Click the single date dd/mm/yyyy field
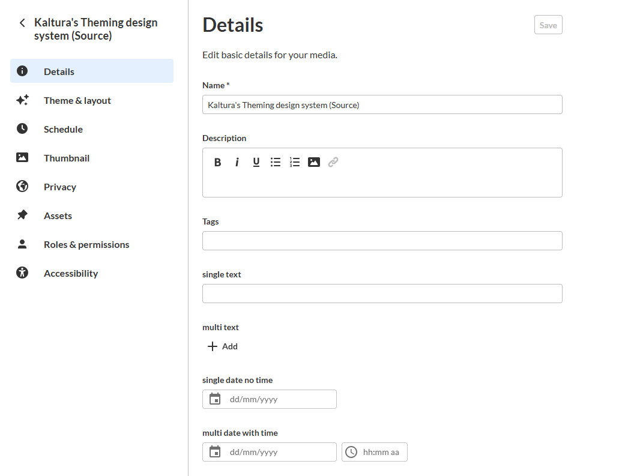625x476 pixels. pyautogui.click(x=270, y=399)
